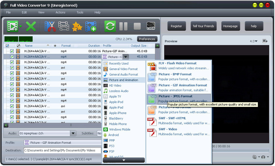275x166 pixels.
Task: Click the help button
Action: [254, 26]
